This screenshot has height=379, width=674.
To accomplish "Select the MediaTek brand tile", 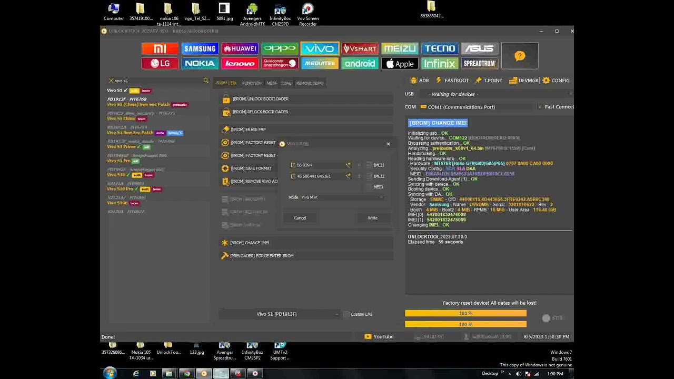I will (x=320, y=63).
